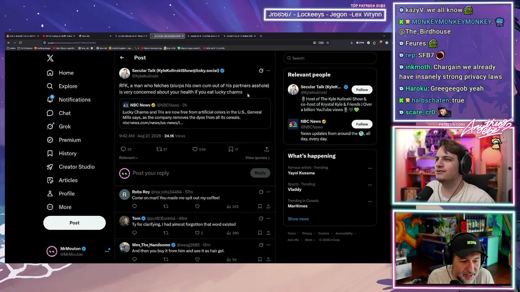Open more options on Wes_The_Handsome's comment

pos(268,245)
